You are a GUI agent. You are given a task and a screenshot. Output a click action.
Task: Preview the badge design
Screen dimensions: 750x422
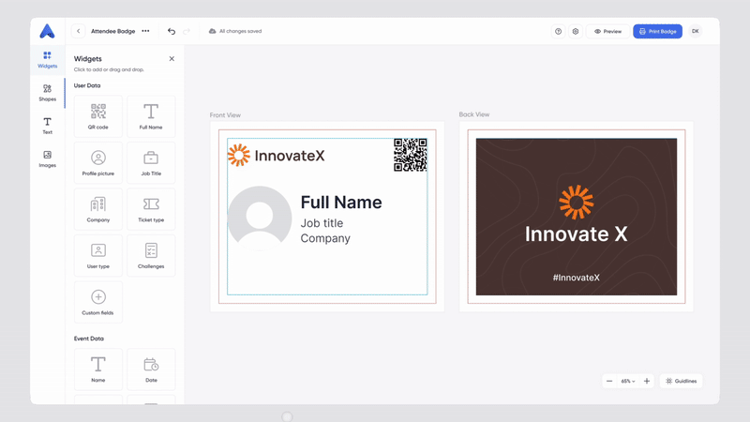pos(607,31)
